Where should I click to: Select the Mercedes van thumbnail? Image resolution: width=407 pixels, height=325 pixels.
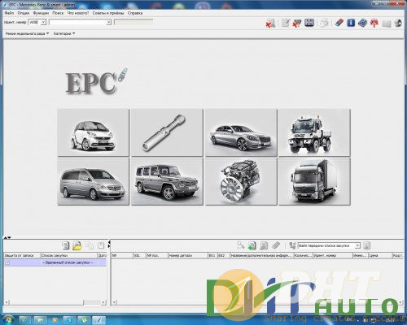tap(93, 182)
